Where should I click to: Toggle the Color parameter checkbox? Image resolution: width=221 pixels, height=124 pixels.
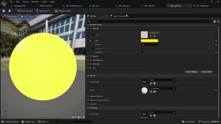point(93,41)
